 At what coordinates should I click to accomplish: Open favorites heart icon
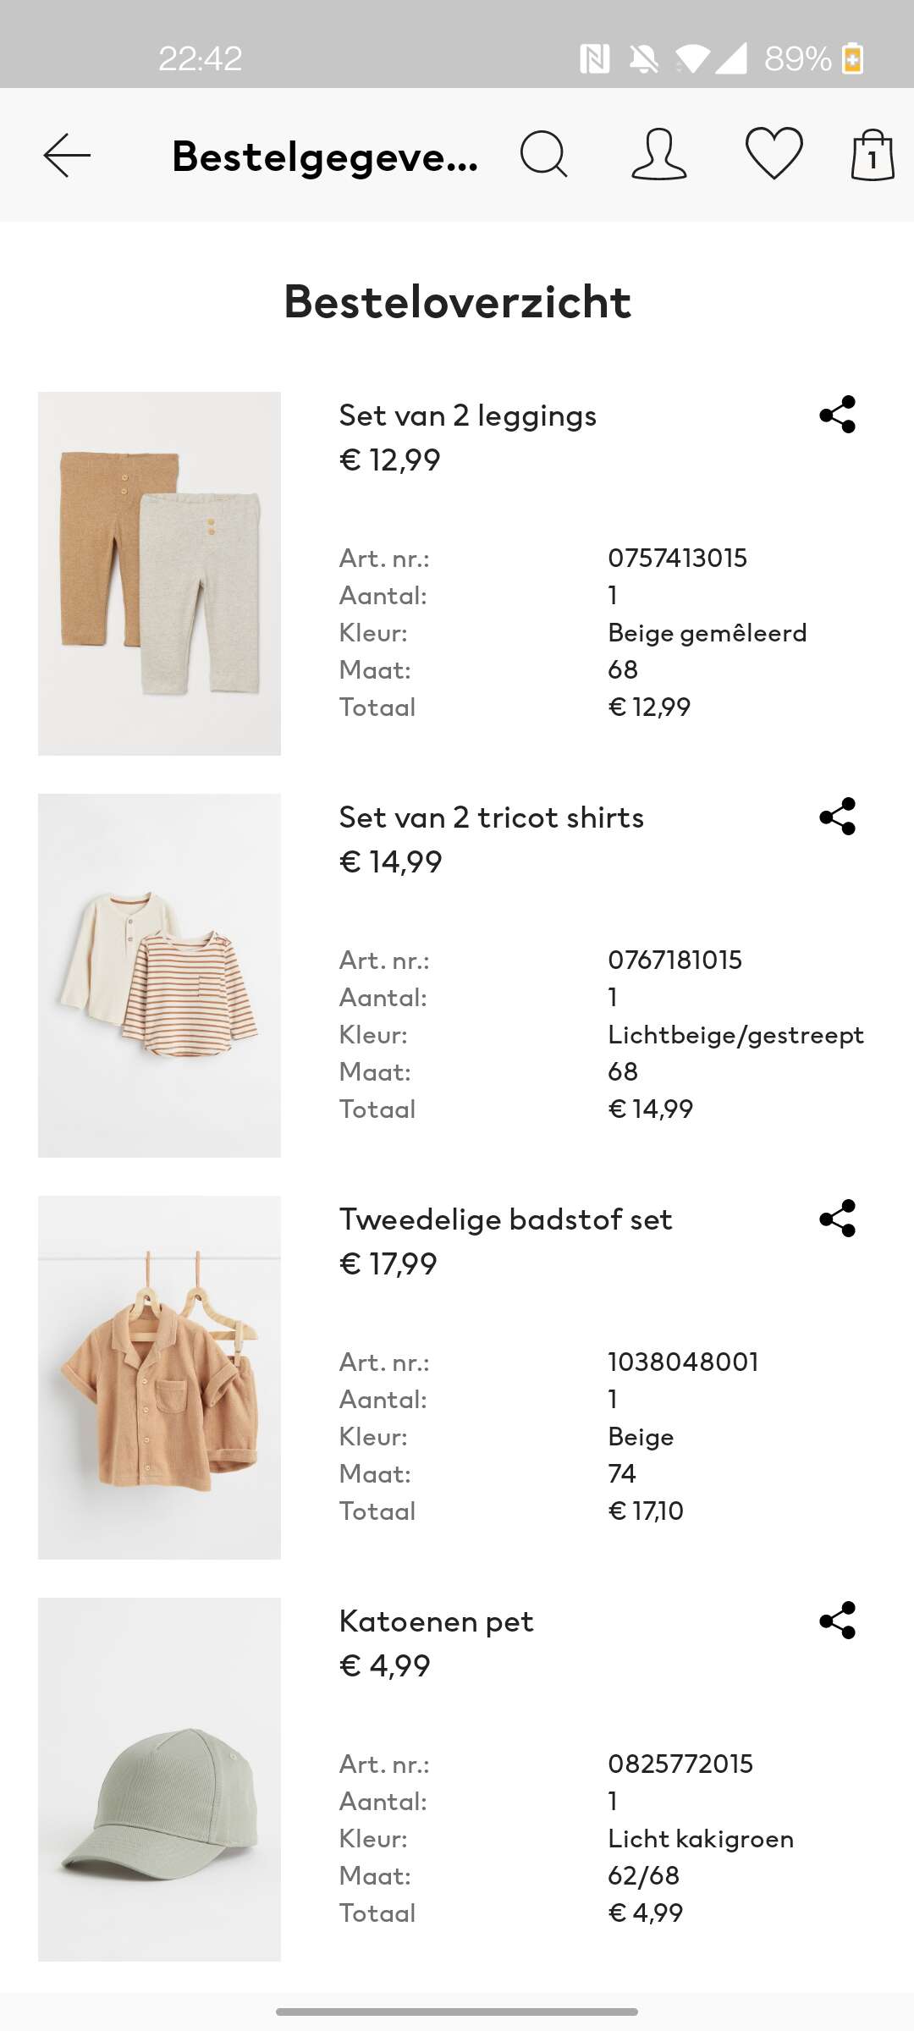point(774,153)
